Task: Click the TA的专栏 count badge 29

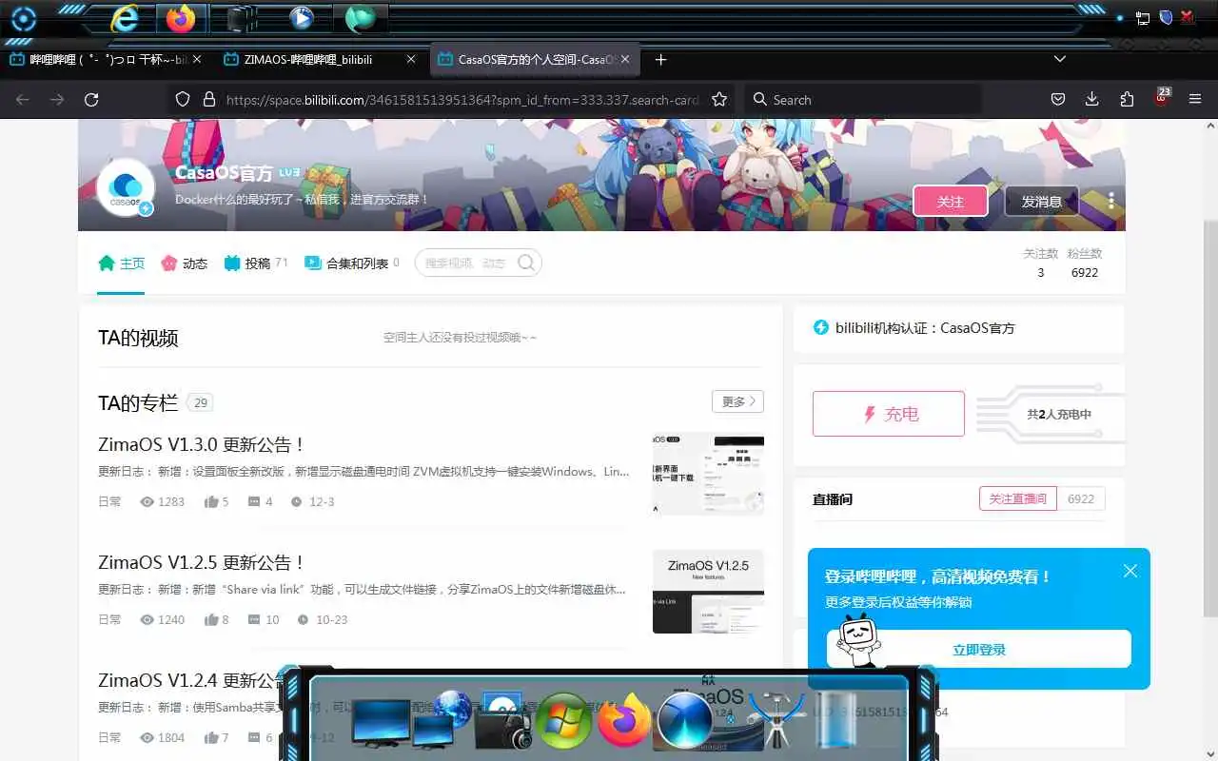Action: click(x=200, y=402)
